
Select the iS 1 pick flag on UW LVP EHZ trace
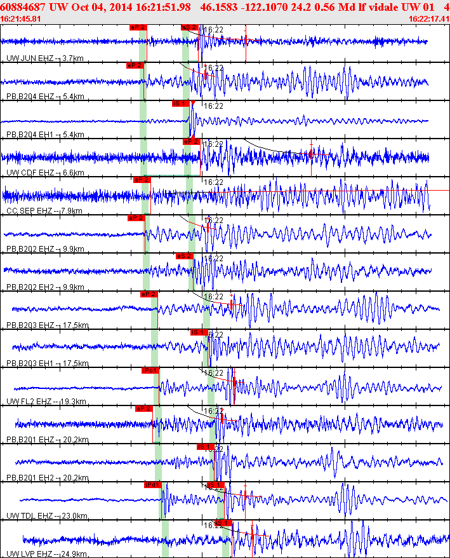click(x=223, y=523)
